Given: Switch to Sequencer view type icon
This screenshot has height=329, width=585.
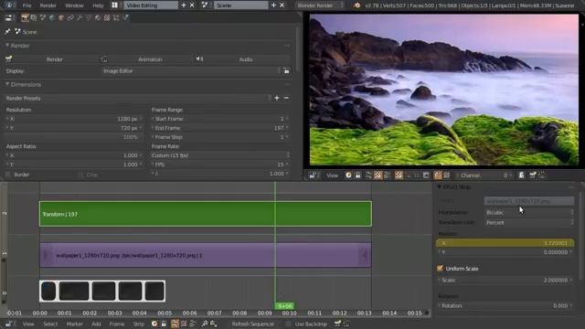Looking at the screenshot, I should (175, 324).
